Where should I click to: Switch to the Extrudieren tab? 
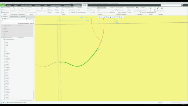coord(77,5)
